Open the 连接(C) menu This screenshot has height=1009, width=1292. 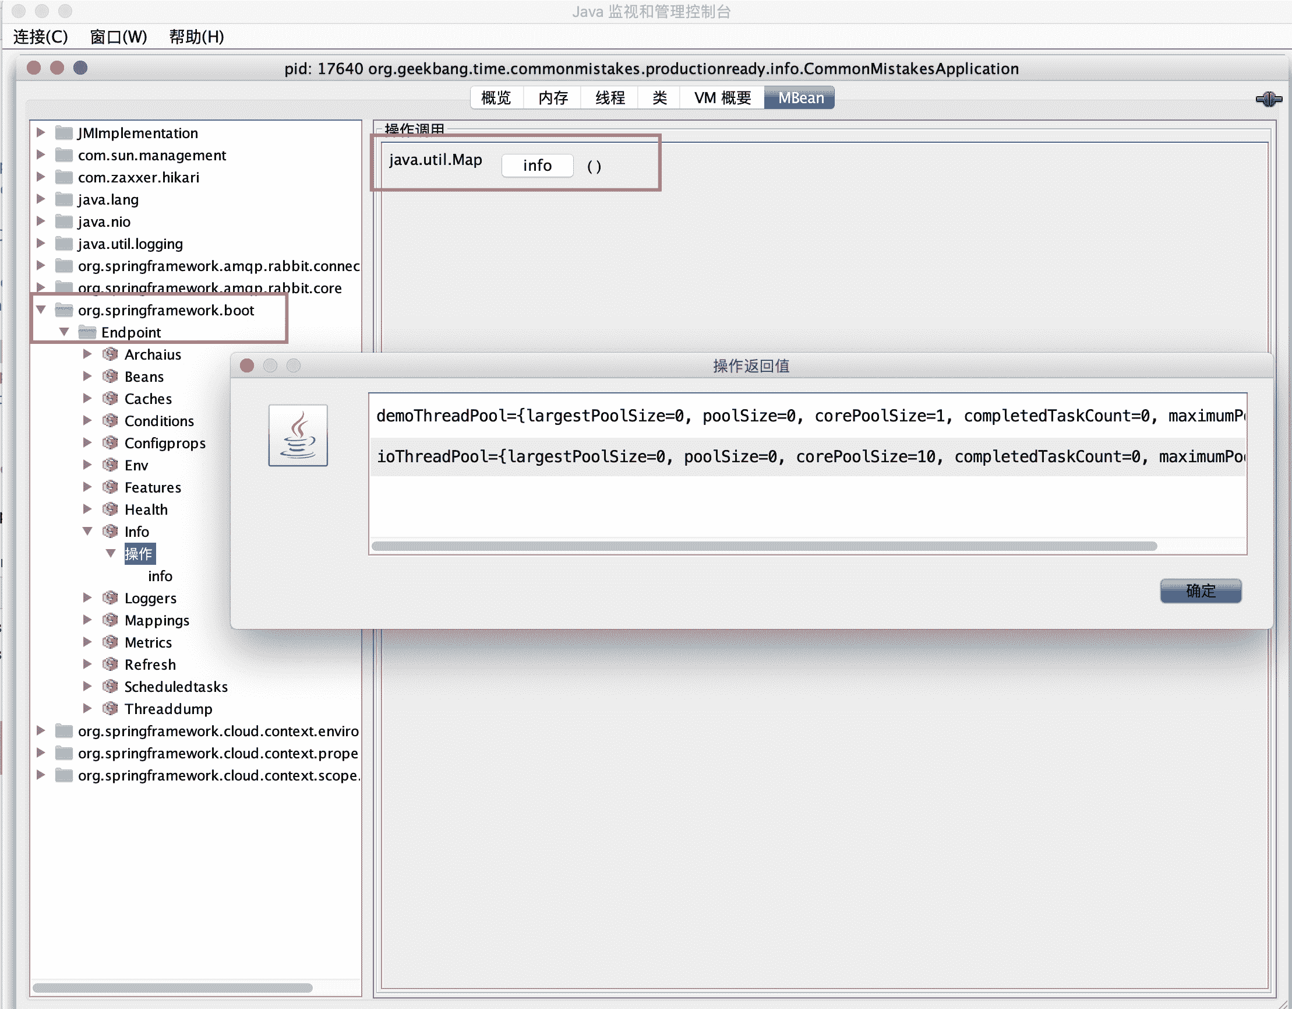coord(40,37)
